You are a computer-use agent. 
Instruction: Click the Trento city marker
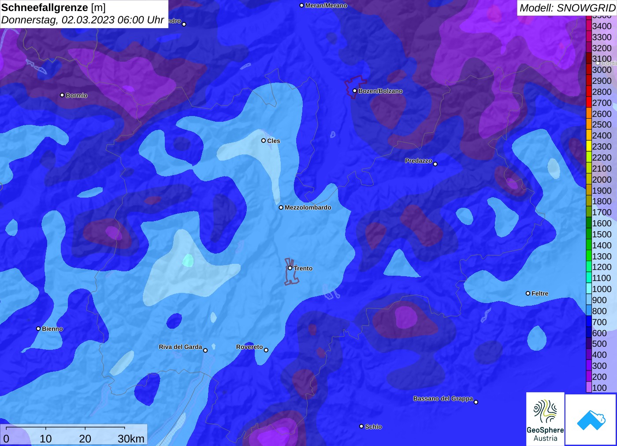tap(290, 268)
